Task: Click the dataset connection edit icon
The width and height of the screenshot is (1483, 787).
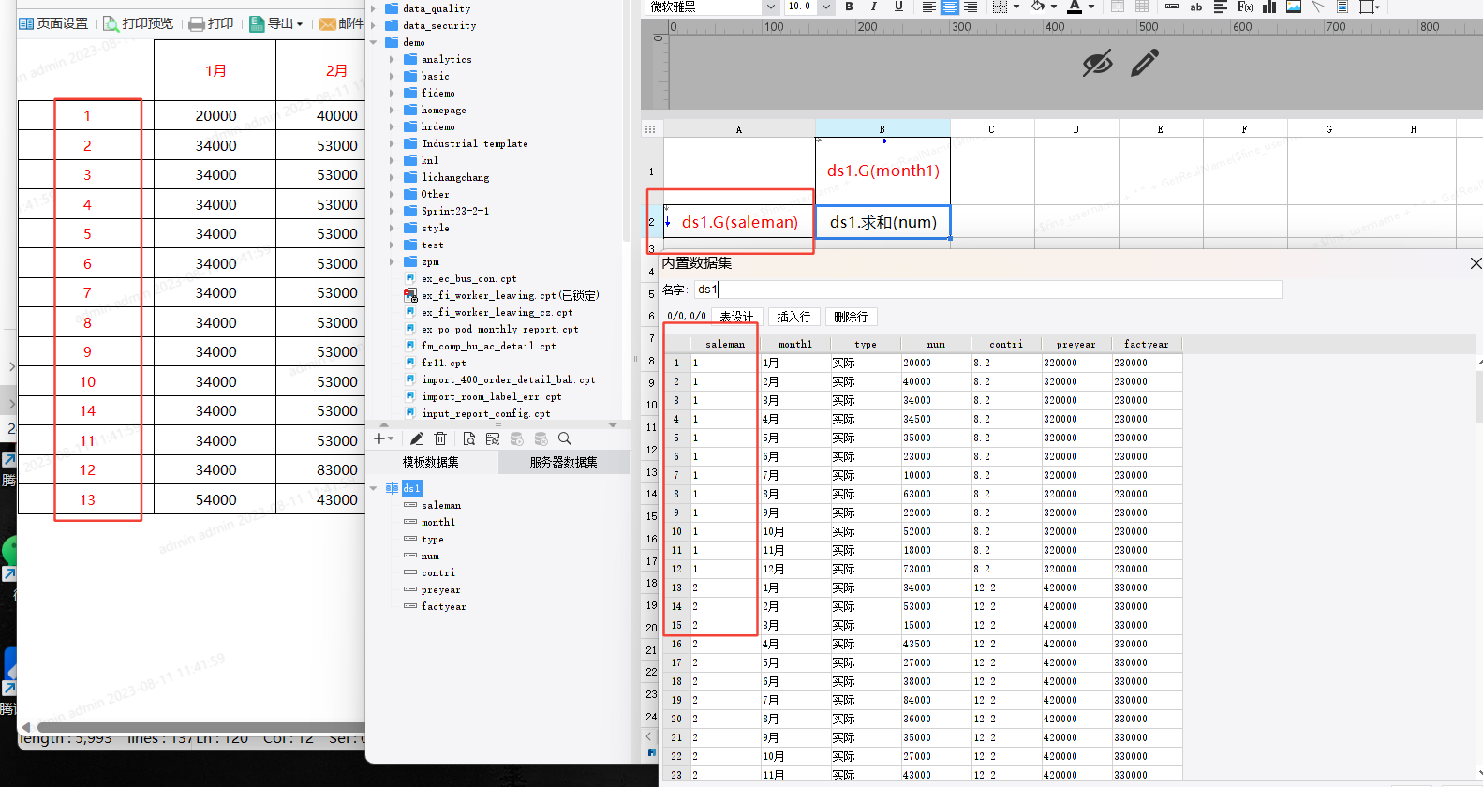Action: (493, 438)
